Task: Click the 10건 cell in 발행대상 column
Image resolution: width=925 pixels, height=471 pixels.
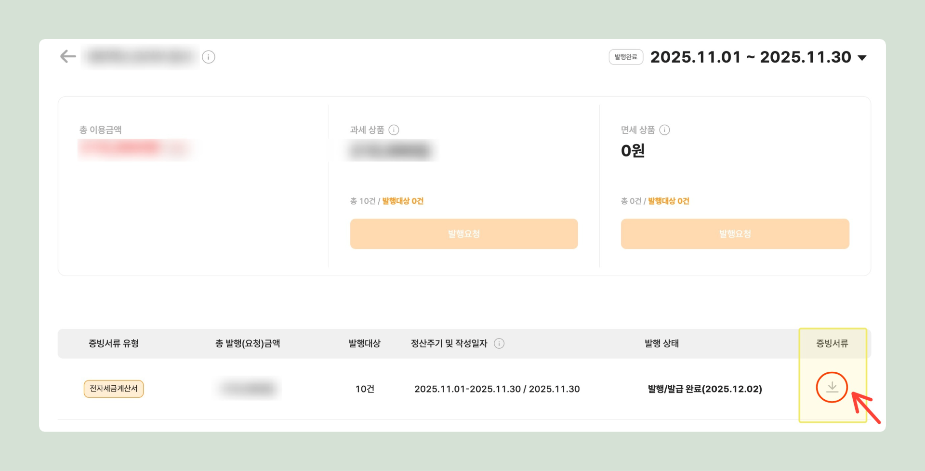Action: pyautogui.click(x=365, y=389)
